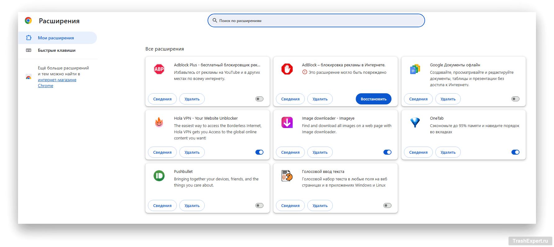Open Быстрые клавиши in the sidebar
Image resolution: width=554 pixels, height=247 pixels.
57,50
